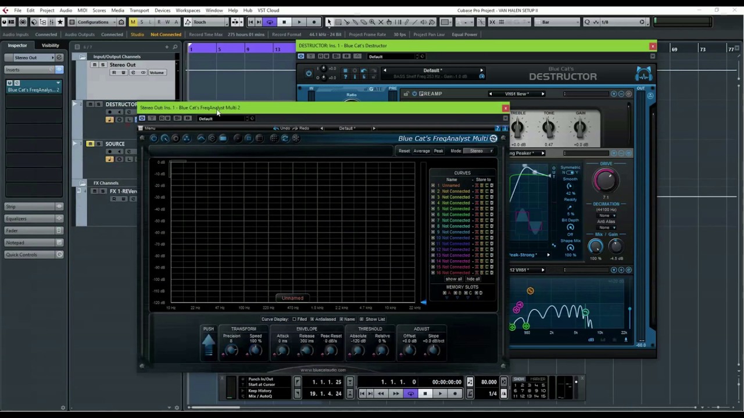Solo the Stereo Out channel
This screenshot has height=418, width=744.
(x=102, y=65)
